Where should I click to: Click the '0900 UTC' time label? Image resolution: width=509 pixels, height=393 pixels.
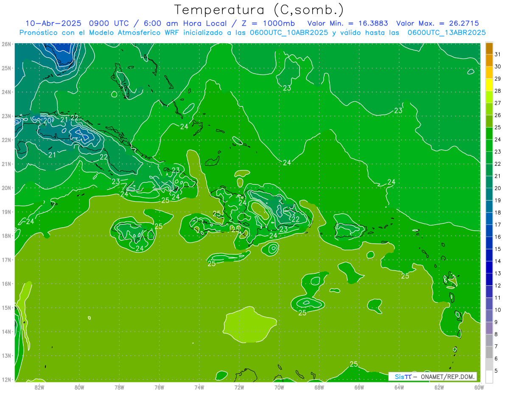[110, 23]
